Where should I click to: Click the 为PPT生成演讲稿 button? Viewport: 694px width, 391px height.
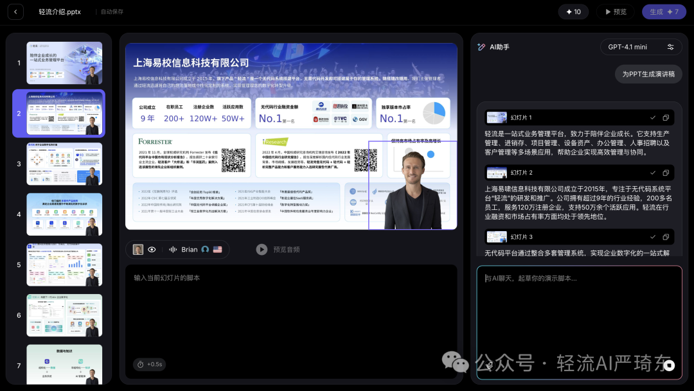(648, 74)
